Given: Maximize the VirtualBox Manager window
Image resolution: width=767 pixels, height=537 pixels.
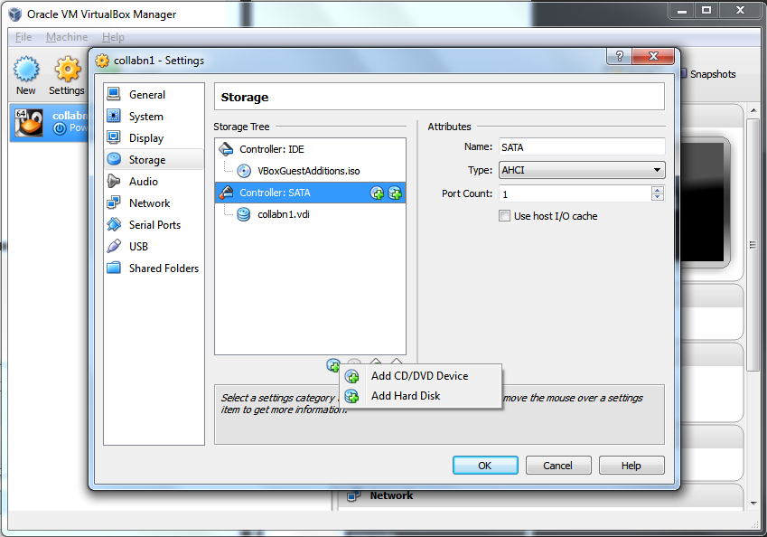Looking at the screenshot, I should pyautogui.click(x=706, y=10).
